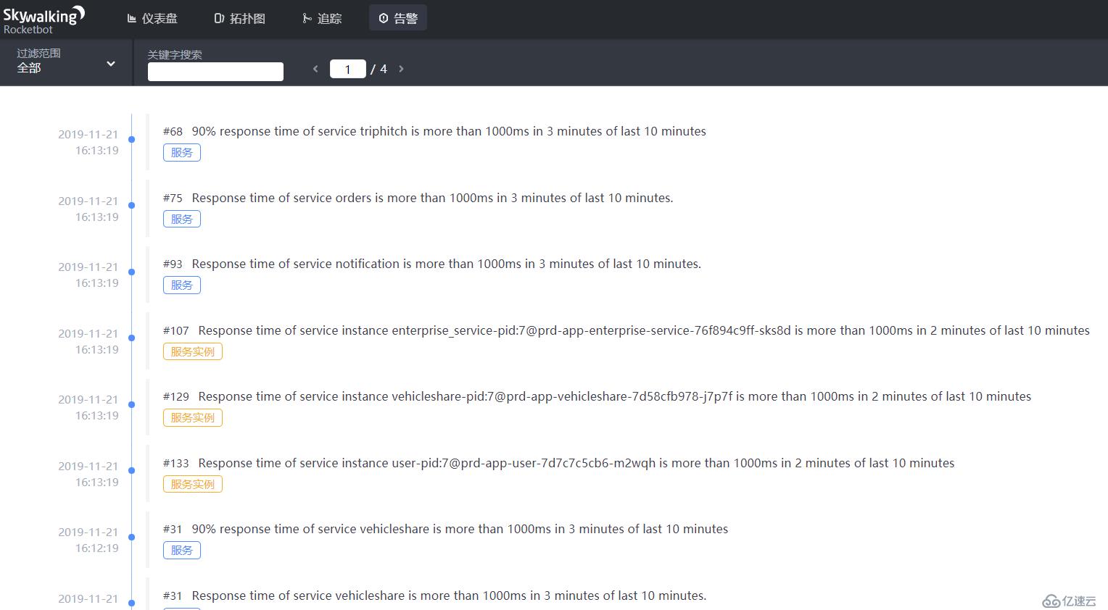The height and width of the screenshot is (610, 1108).
Task: Click 服务 tag under 90% vehicleshare alarm
Action: (182, 551)
